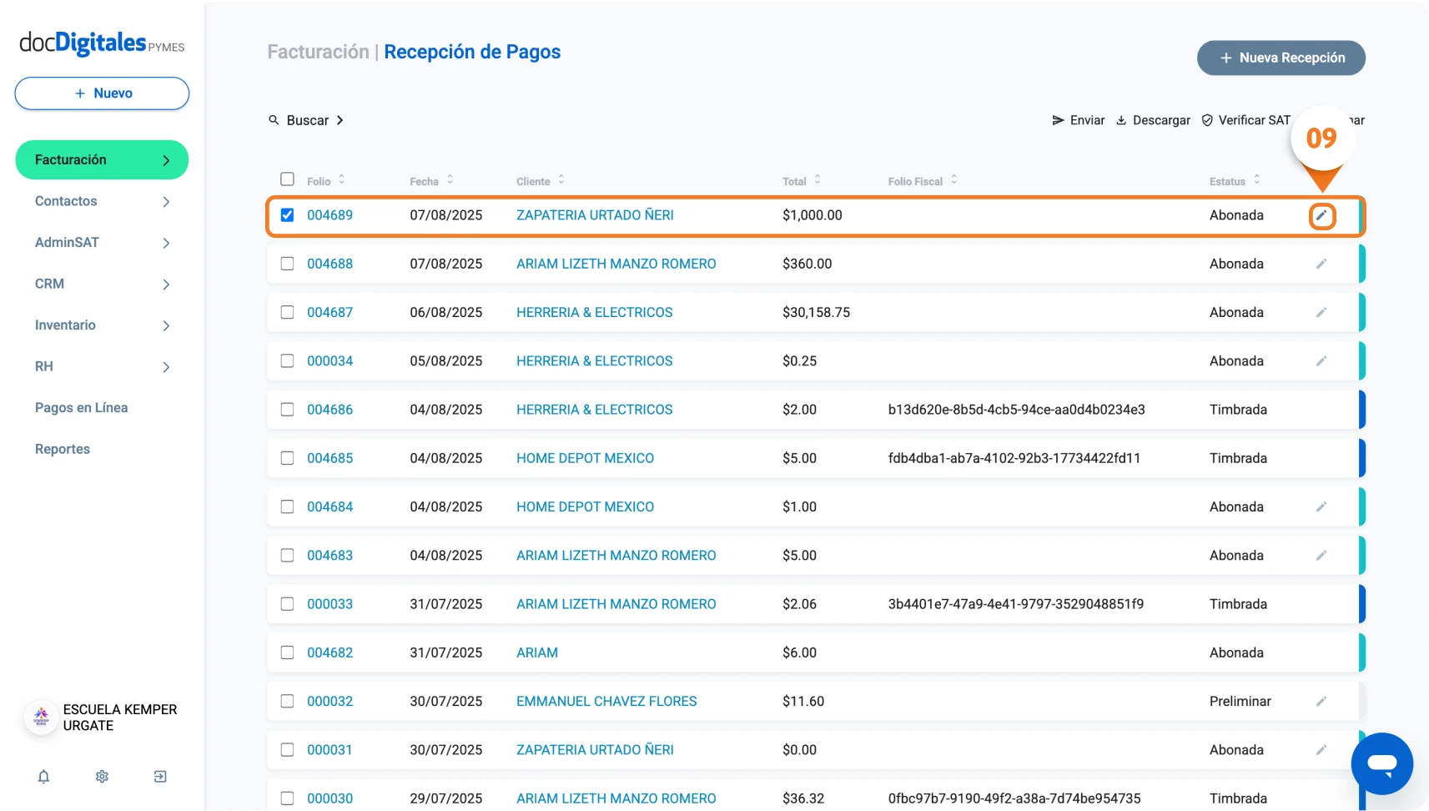Screen dimensions: 1429x811
Task: Click the edit pencil for folio 004684
Action: tap(1321, 506)
